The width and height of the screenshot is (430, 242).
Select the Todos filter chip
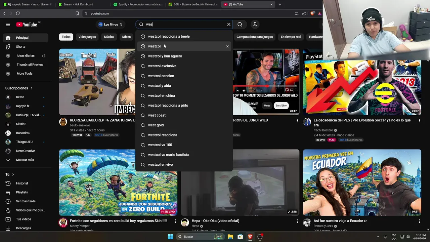[x=66, y=37]
